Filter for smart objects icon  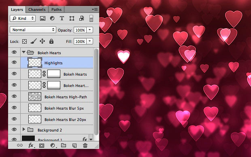(x=81, y=18)
